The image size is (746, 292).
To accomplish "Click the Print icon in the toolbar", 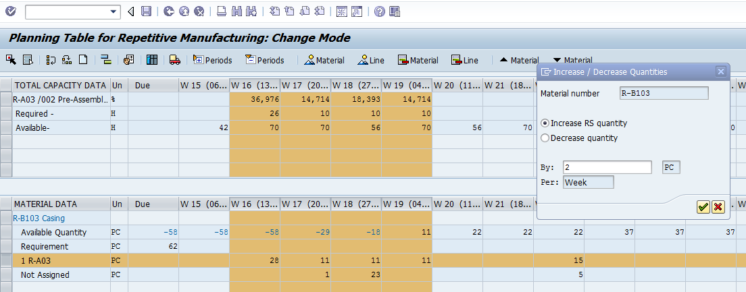I will pyautogui.click(x=222, y=11).
